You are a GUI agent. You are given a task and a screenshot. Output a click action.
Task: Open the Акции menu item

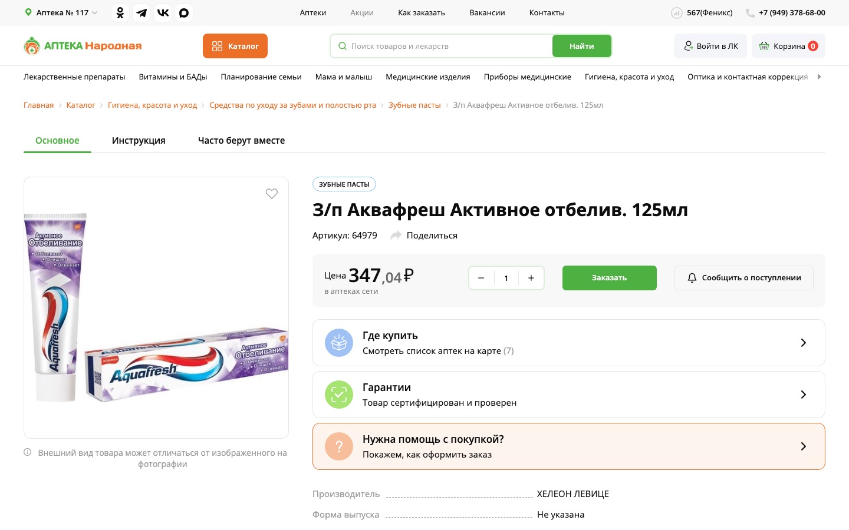coord(362,12)
